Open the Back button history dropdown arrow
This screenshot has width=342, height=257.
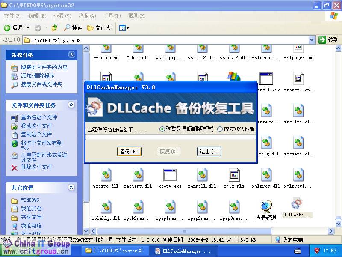point(28,28)
